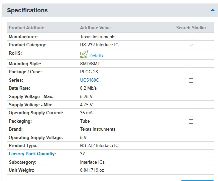Click the Brand value Texas Instruments
The width and height of the screenshot is (218, 181).
tap(98, 129)
